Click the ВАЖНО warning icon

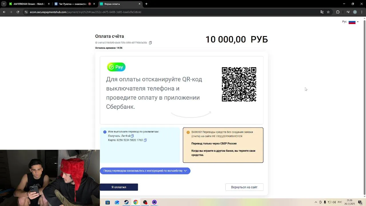188,132
